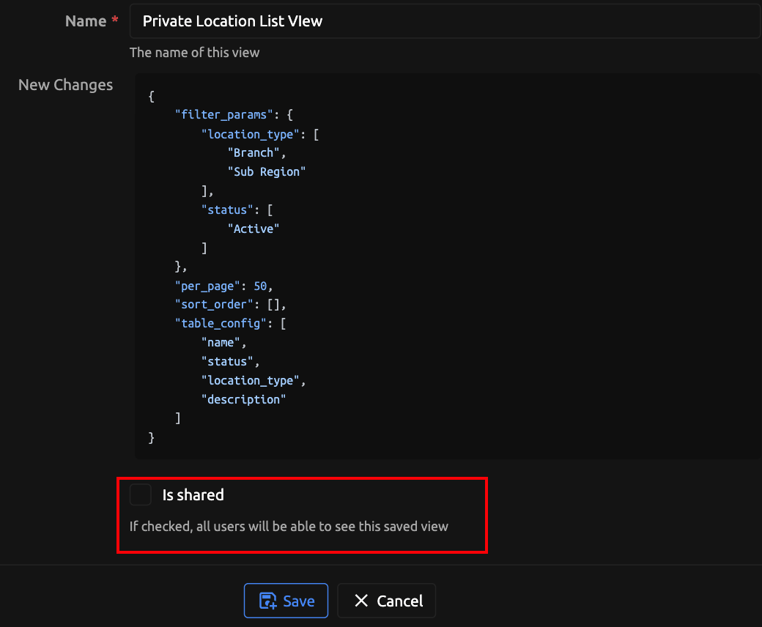Click the "description" entry in table_config
Screen dimensions: 762x627
[x=243, y=399]
